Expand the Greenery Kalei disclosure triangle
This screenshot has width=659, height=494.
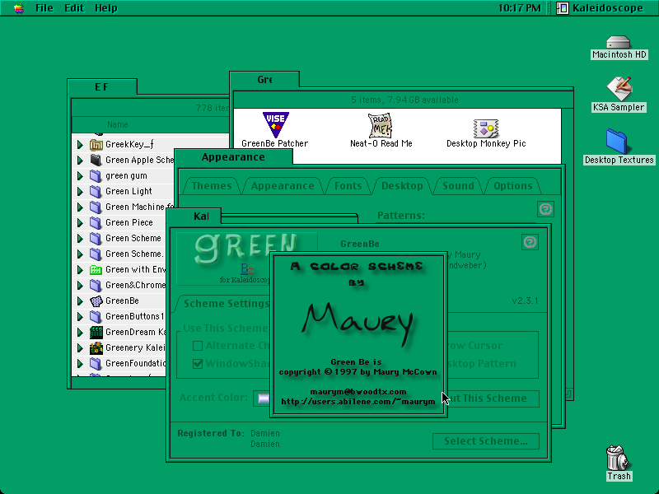pyautogui.click(x=80, y=348)
